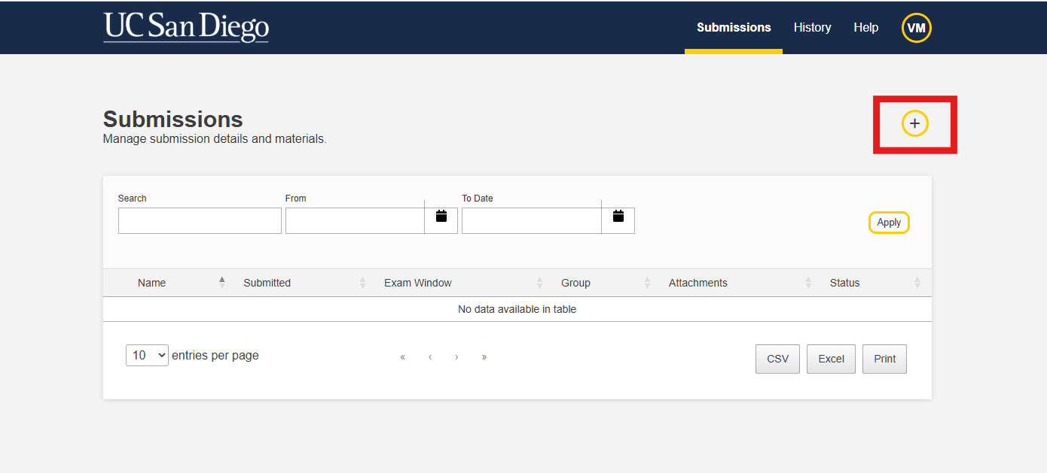The width and height of the screenshot is (1047, 473).
Task: Click the plus icon to add submission
Action: click(x=914, y=123)
